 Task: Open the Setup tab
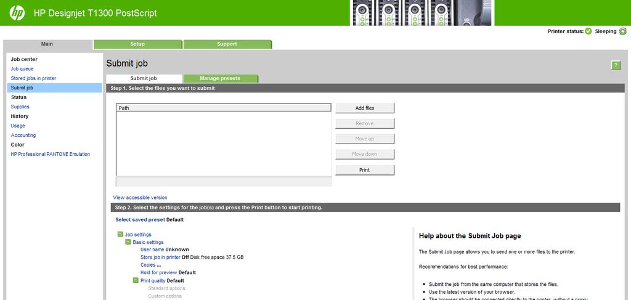point(137,44)
